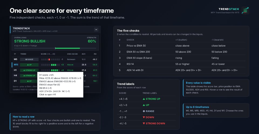This screenshot has height=134, width=259.
Task: Click 'Price vs EMA 50' check row
Action: 181,46
